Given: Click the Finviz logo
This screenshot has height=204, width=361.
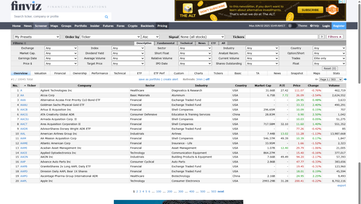Looking at the screenshot, I should point(26,5).
